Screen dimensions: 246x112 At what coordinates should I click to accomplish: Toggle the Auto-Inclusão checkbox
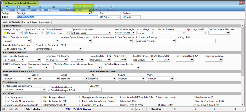[x=24, y=109]
